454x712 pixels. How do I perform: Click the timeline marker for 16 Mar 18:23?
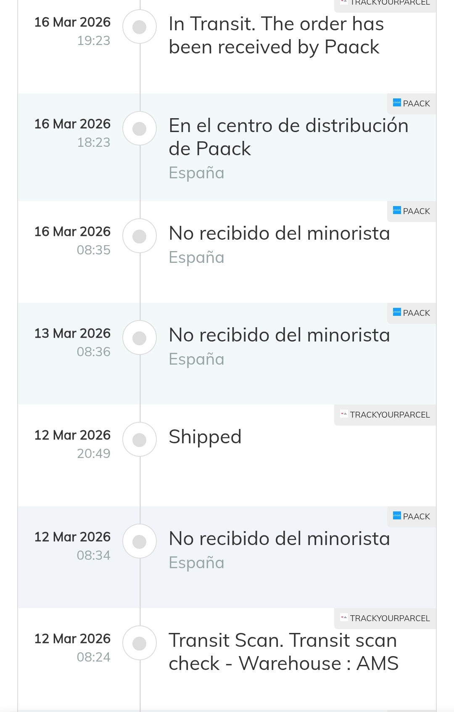[x=140, y=129]
